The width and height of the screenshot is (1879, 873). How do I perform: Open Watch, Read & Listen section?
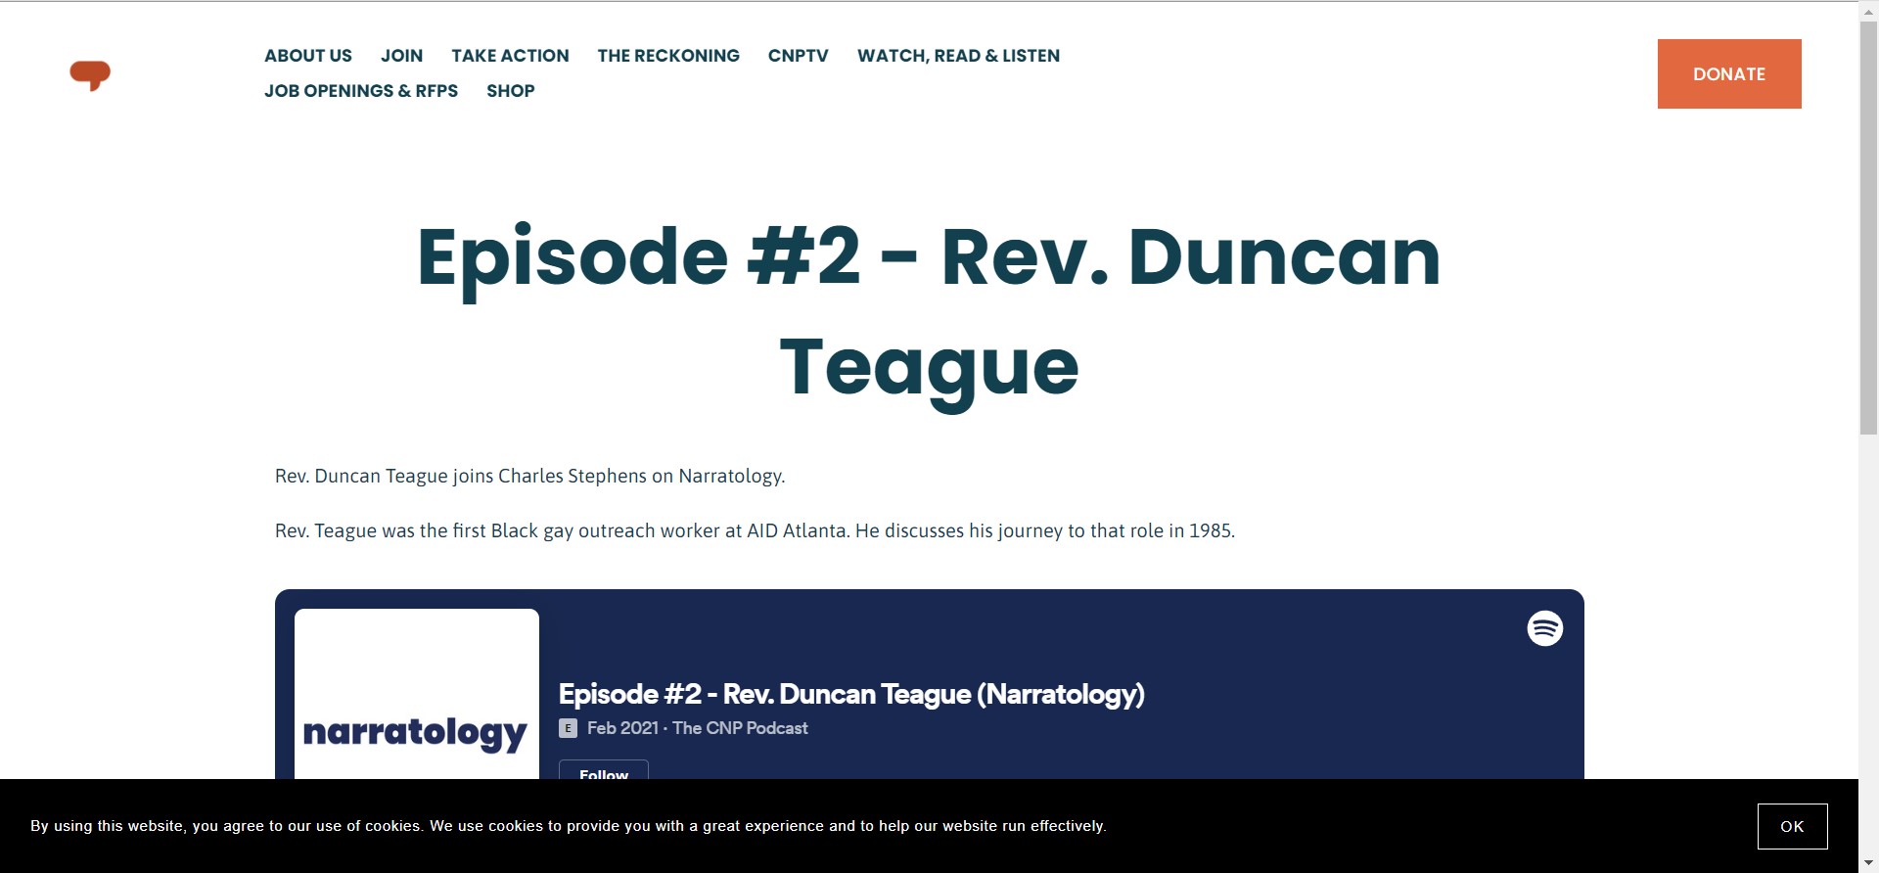958,56
